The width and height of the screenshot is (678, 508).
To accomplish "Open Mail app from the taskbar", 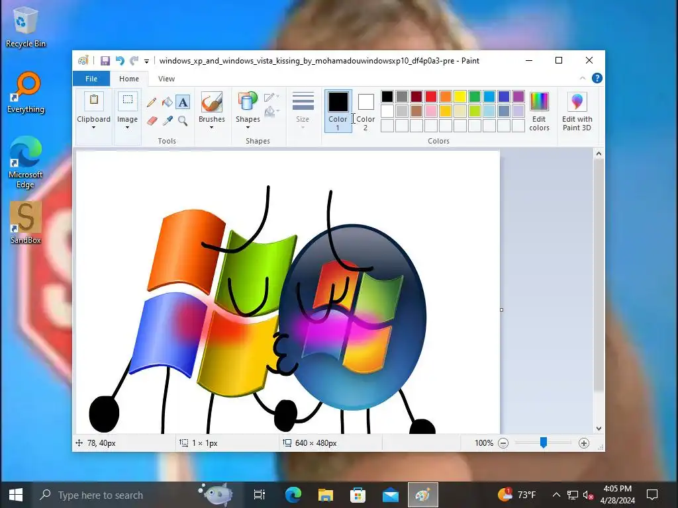I will [x=391, y=495].
